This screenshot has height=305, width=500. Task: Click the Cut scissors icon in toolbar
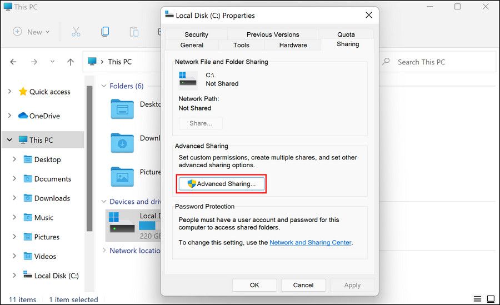click(x=76, y=32)
